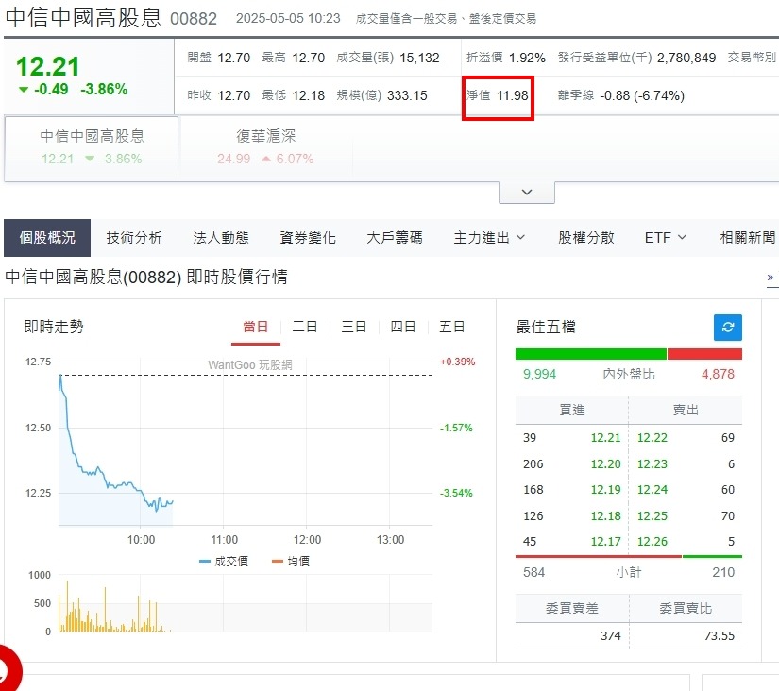
Task: Click the -0.49 price change value
Action: pyautogui.click(x=51, y=90)
